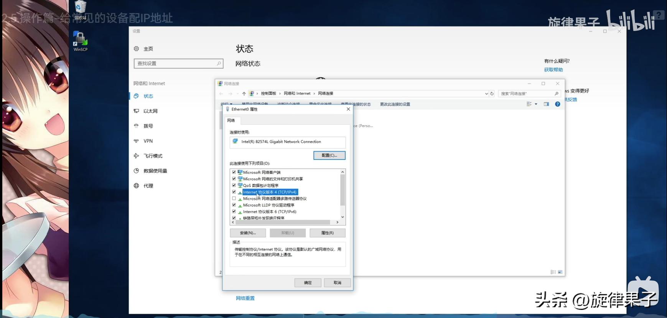Open 飞行模式 settings page
The width and height of the screenshot is (667, 318).
coord(153,156)
